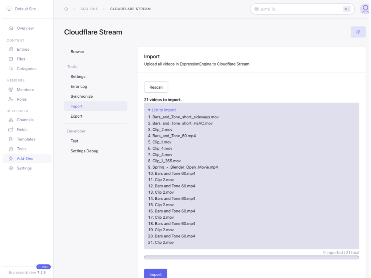Click the Rescan button
Viewport: 371px width, 278px height.
156,87
